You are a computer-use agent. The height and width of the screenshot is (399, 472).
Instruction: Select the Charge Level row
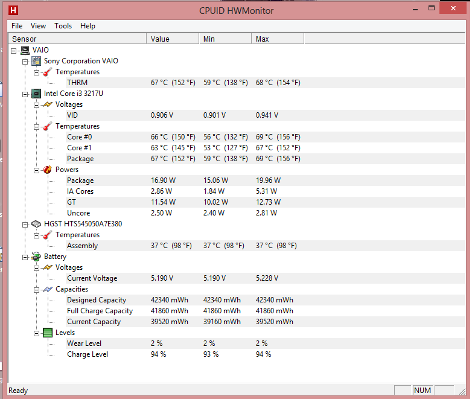[88, 354]
